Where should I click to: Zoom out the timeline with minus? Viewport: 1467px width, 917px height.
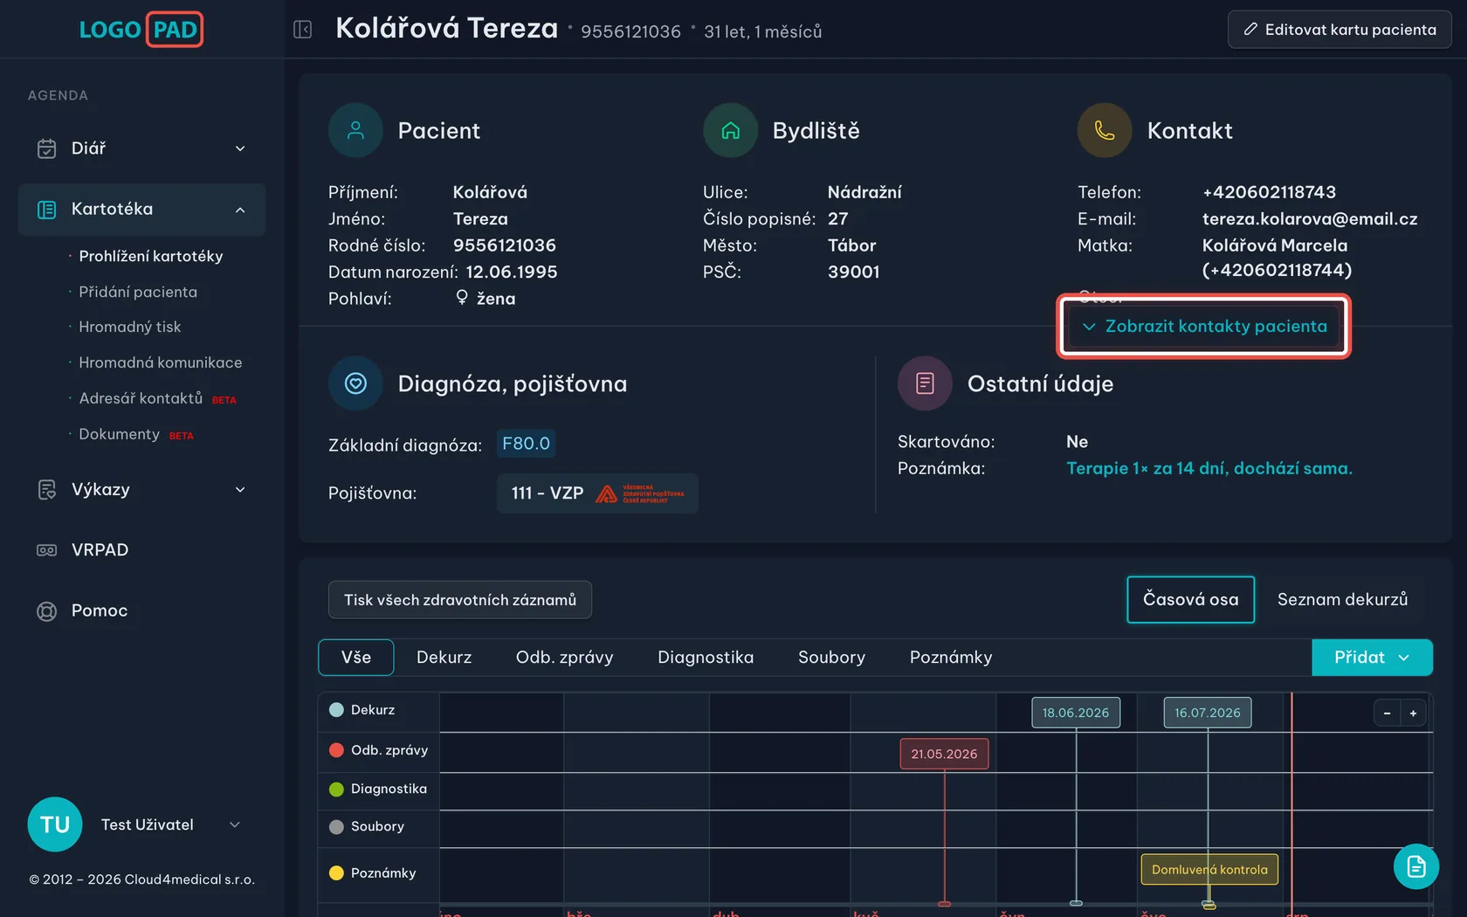pyautogui.click(x=1387, y=714)
